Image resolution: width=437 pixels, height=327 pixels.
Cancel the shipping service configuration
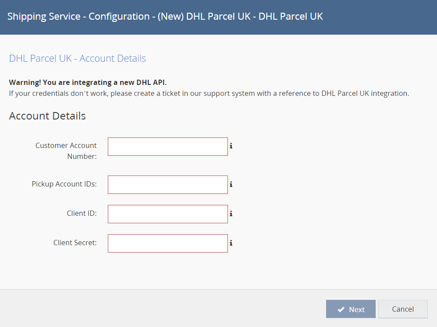pyautogui.click(x=402, y=309)
